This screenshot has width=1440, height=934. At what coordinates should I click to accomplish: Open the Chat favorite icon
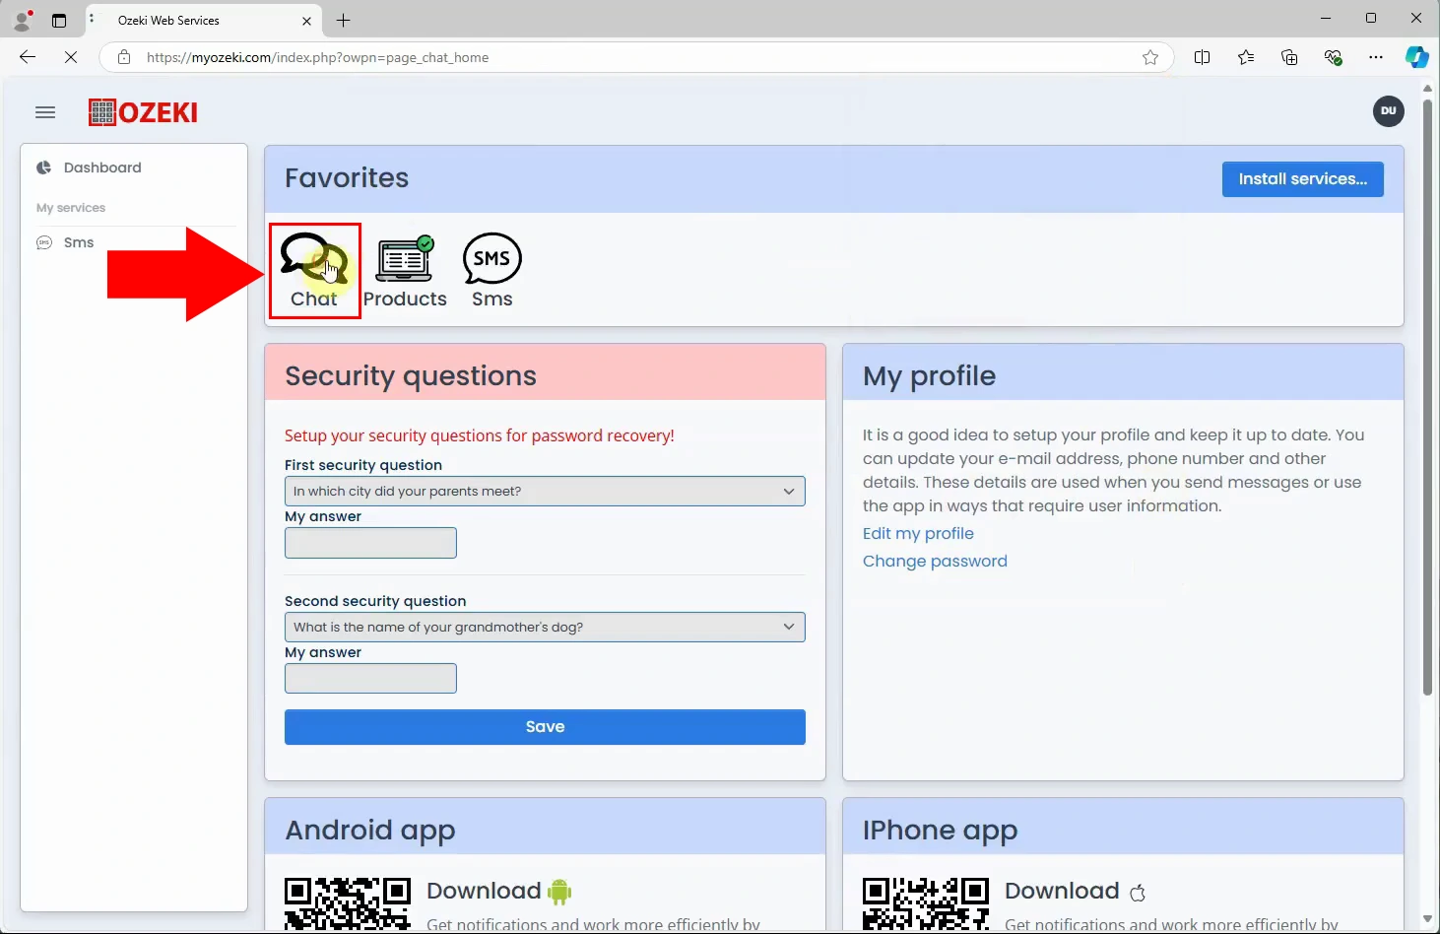[x=314, y=270]
